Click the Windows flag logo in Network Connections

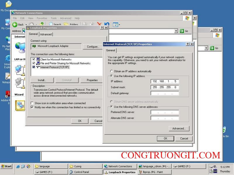tap(187, 18)
